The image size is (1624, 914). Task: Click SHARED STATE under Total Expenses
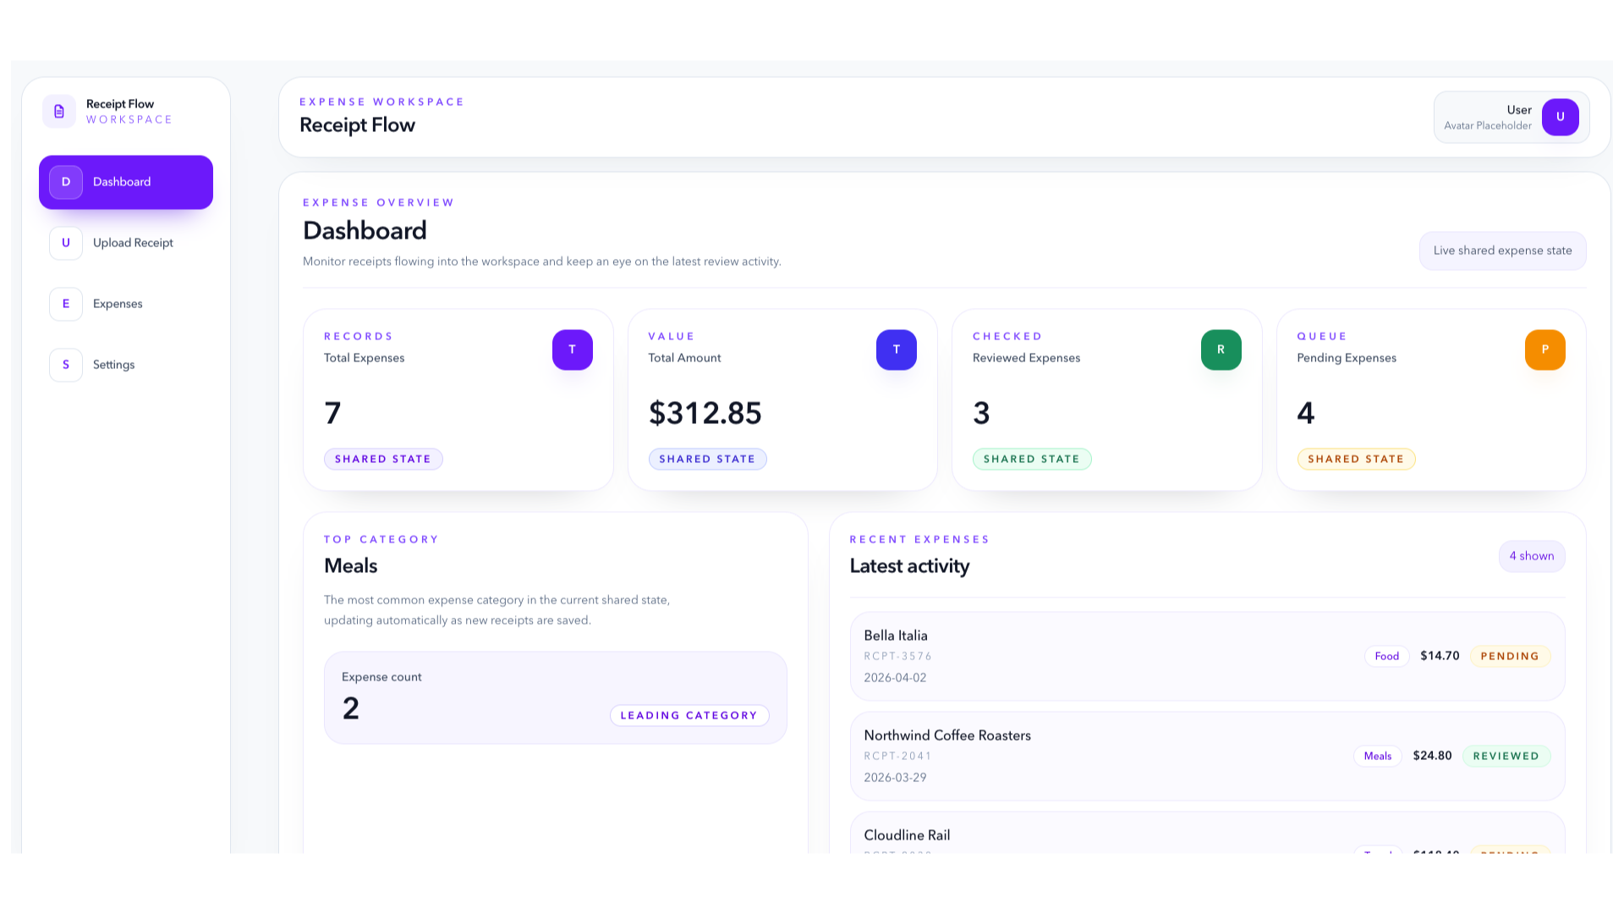tap(383, 459)
